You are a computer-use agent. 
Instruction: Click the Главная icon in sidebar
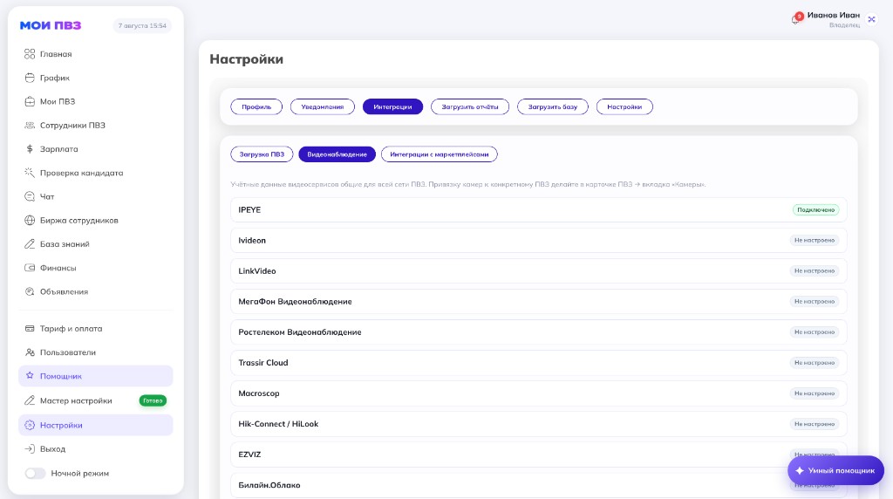[x=30, y=54]
